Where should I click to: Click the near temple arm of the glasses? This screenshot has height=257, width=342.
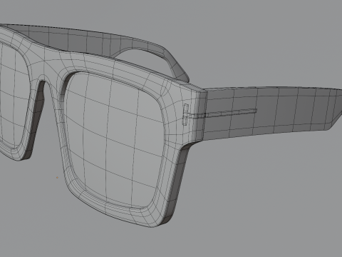(x=273, y=112)
